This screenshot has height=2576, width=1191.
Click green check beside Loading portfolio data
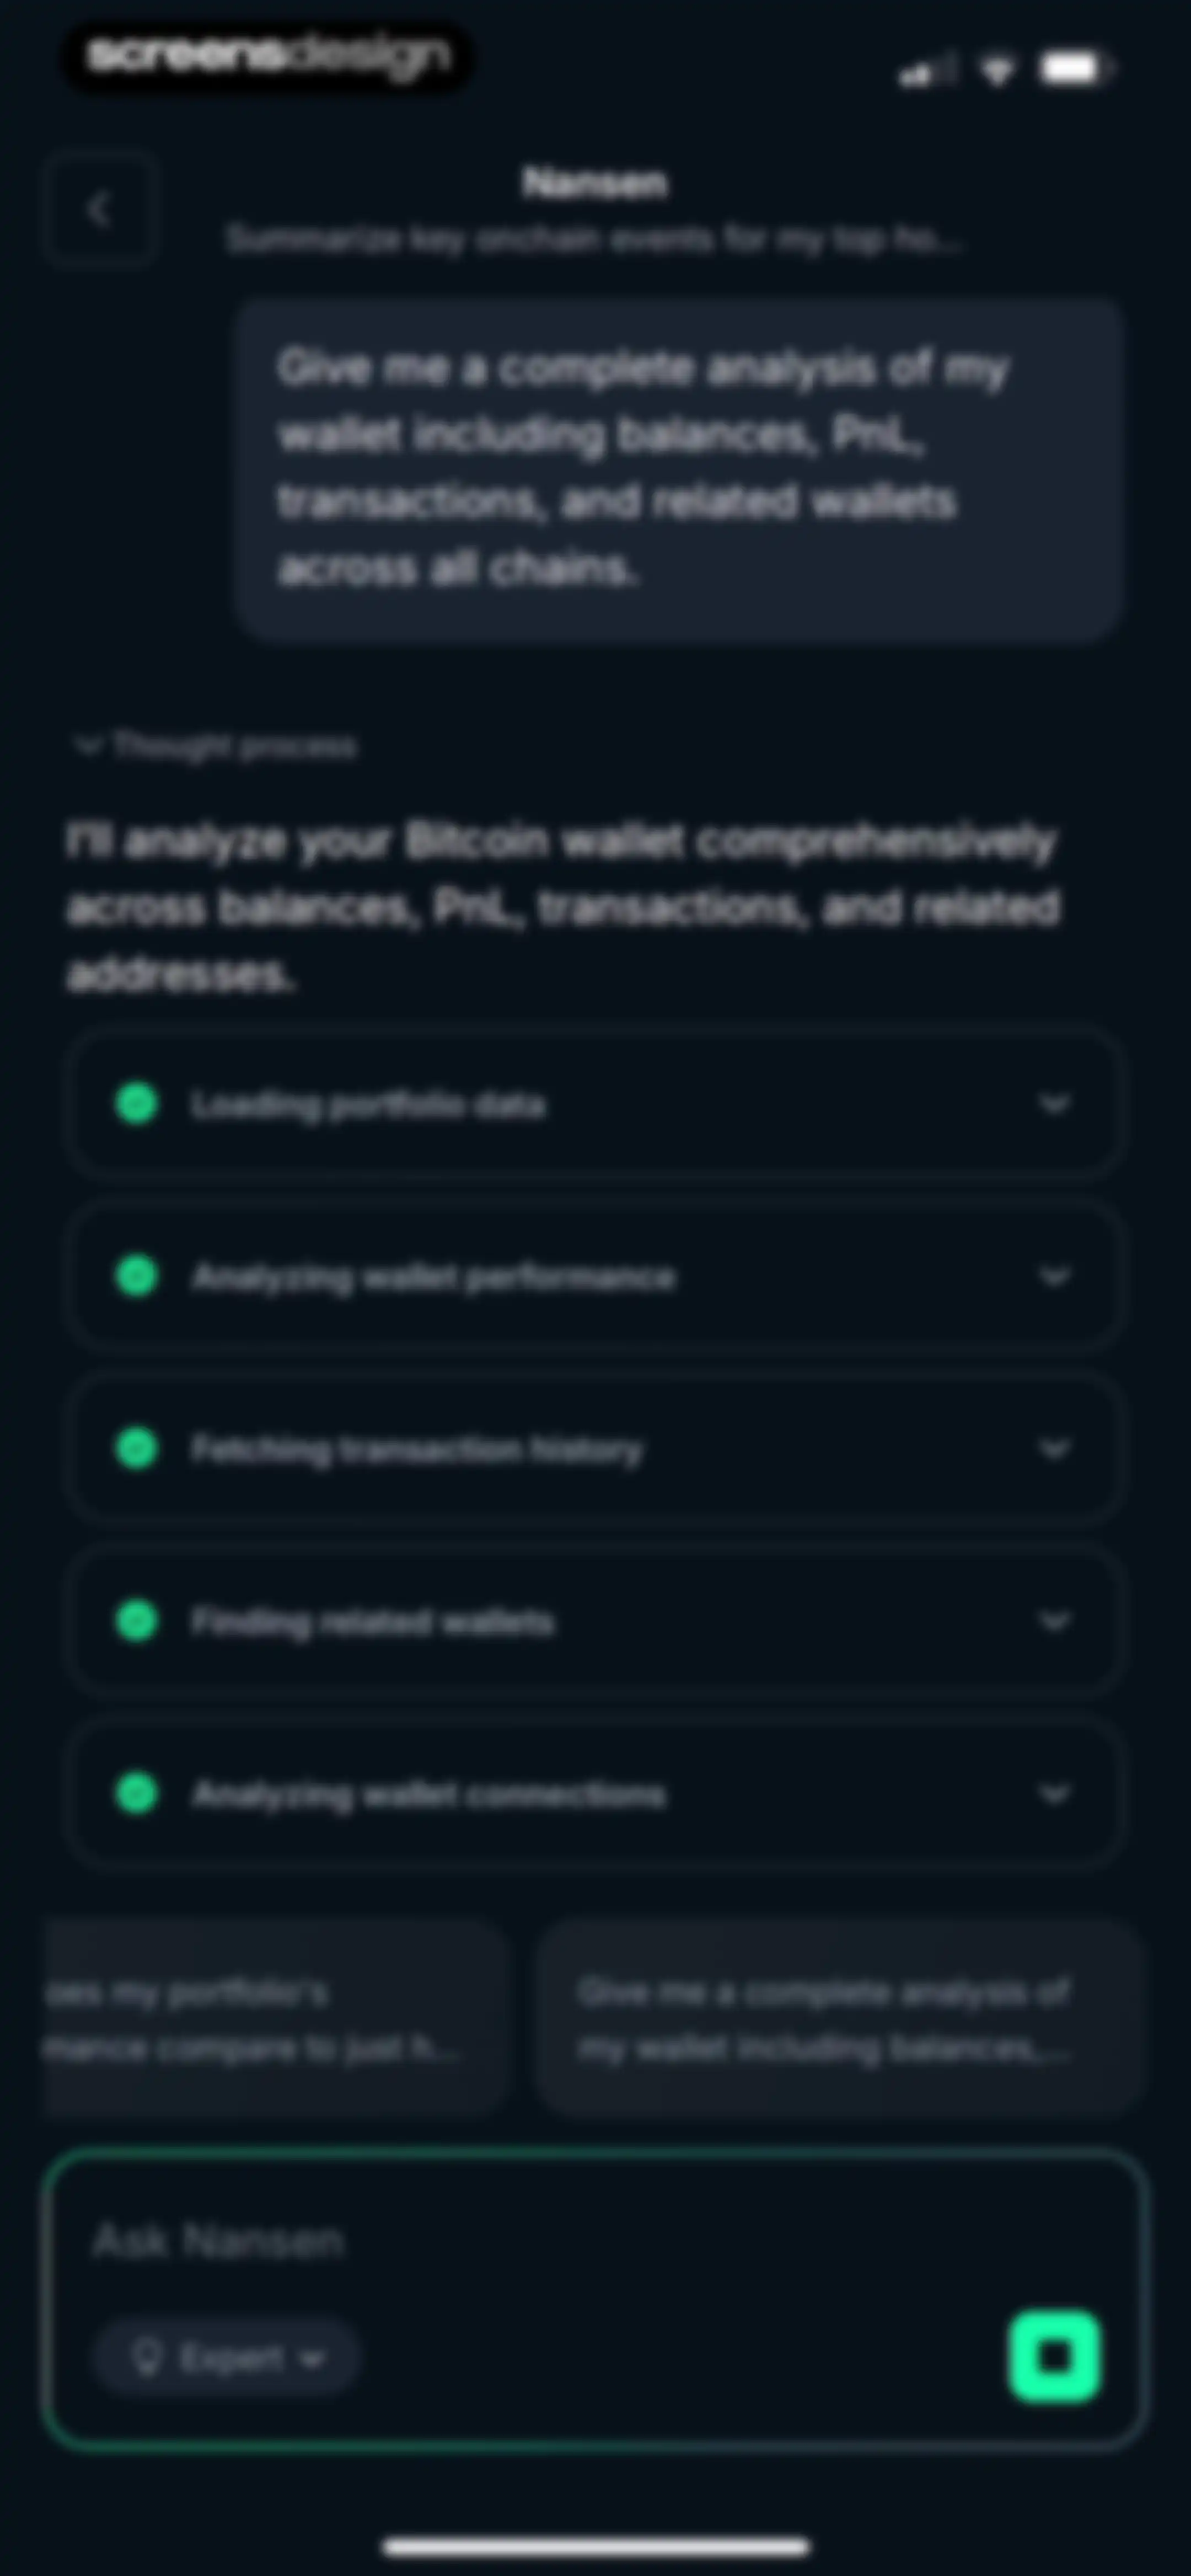pos(137,1104)
